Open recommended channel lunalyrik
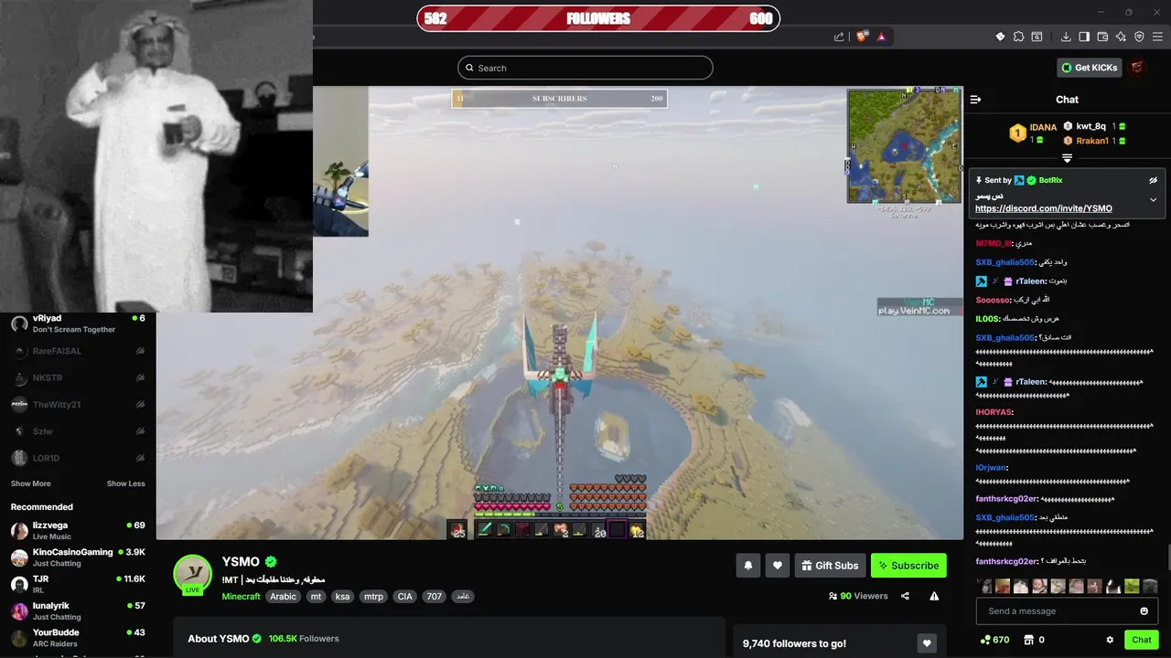1171x658 pixels. 78,610
